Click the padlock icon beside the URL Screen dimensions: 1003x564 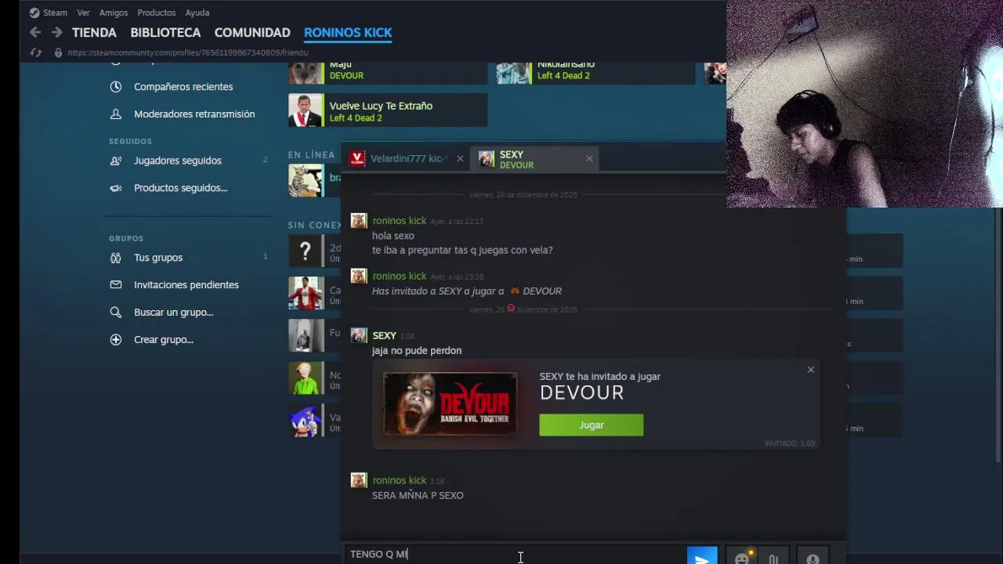point(58,52)
